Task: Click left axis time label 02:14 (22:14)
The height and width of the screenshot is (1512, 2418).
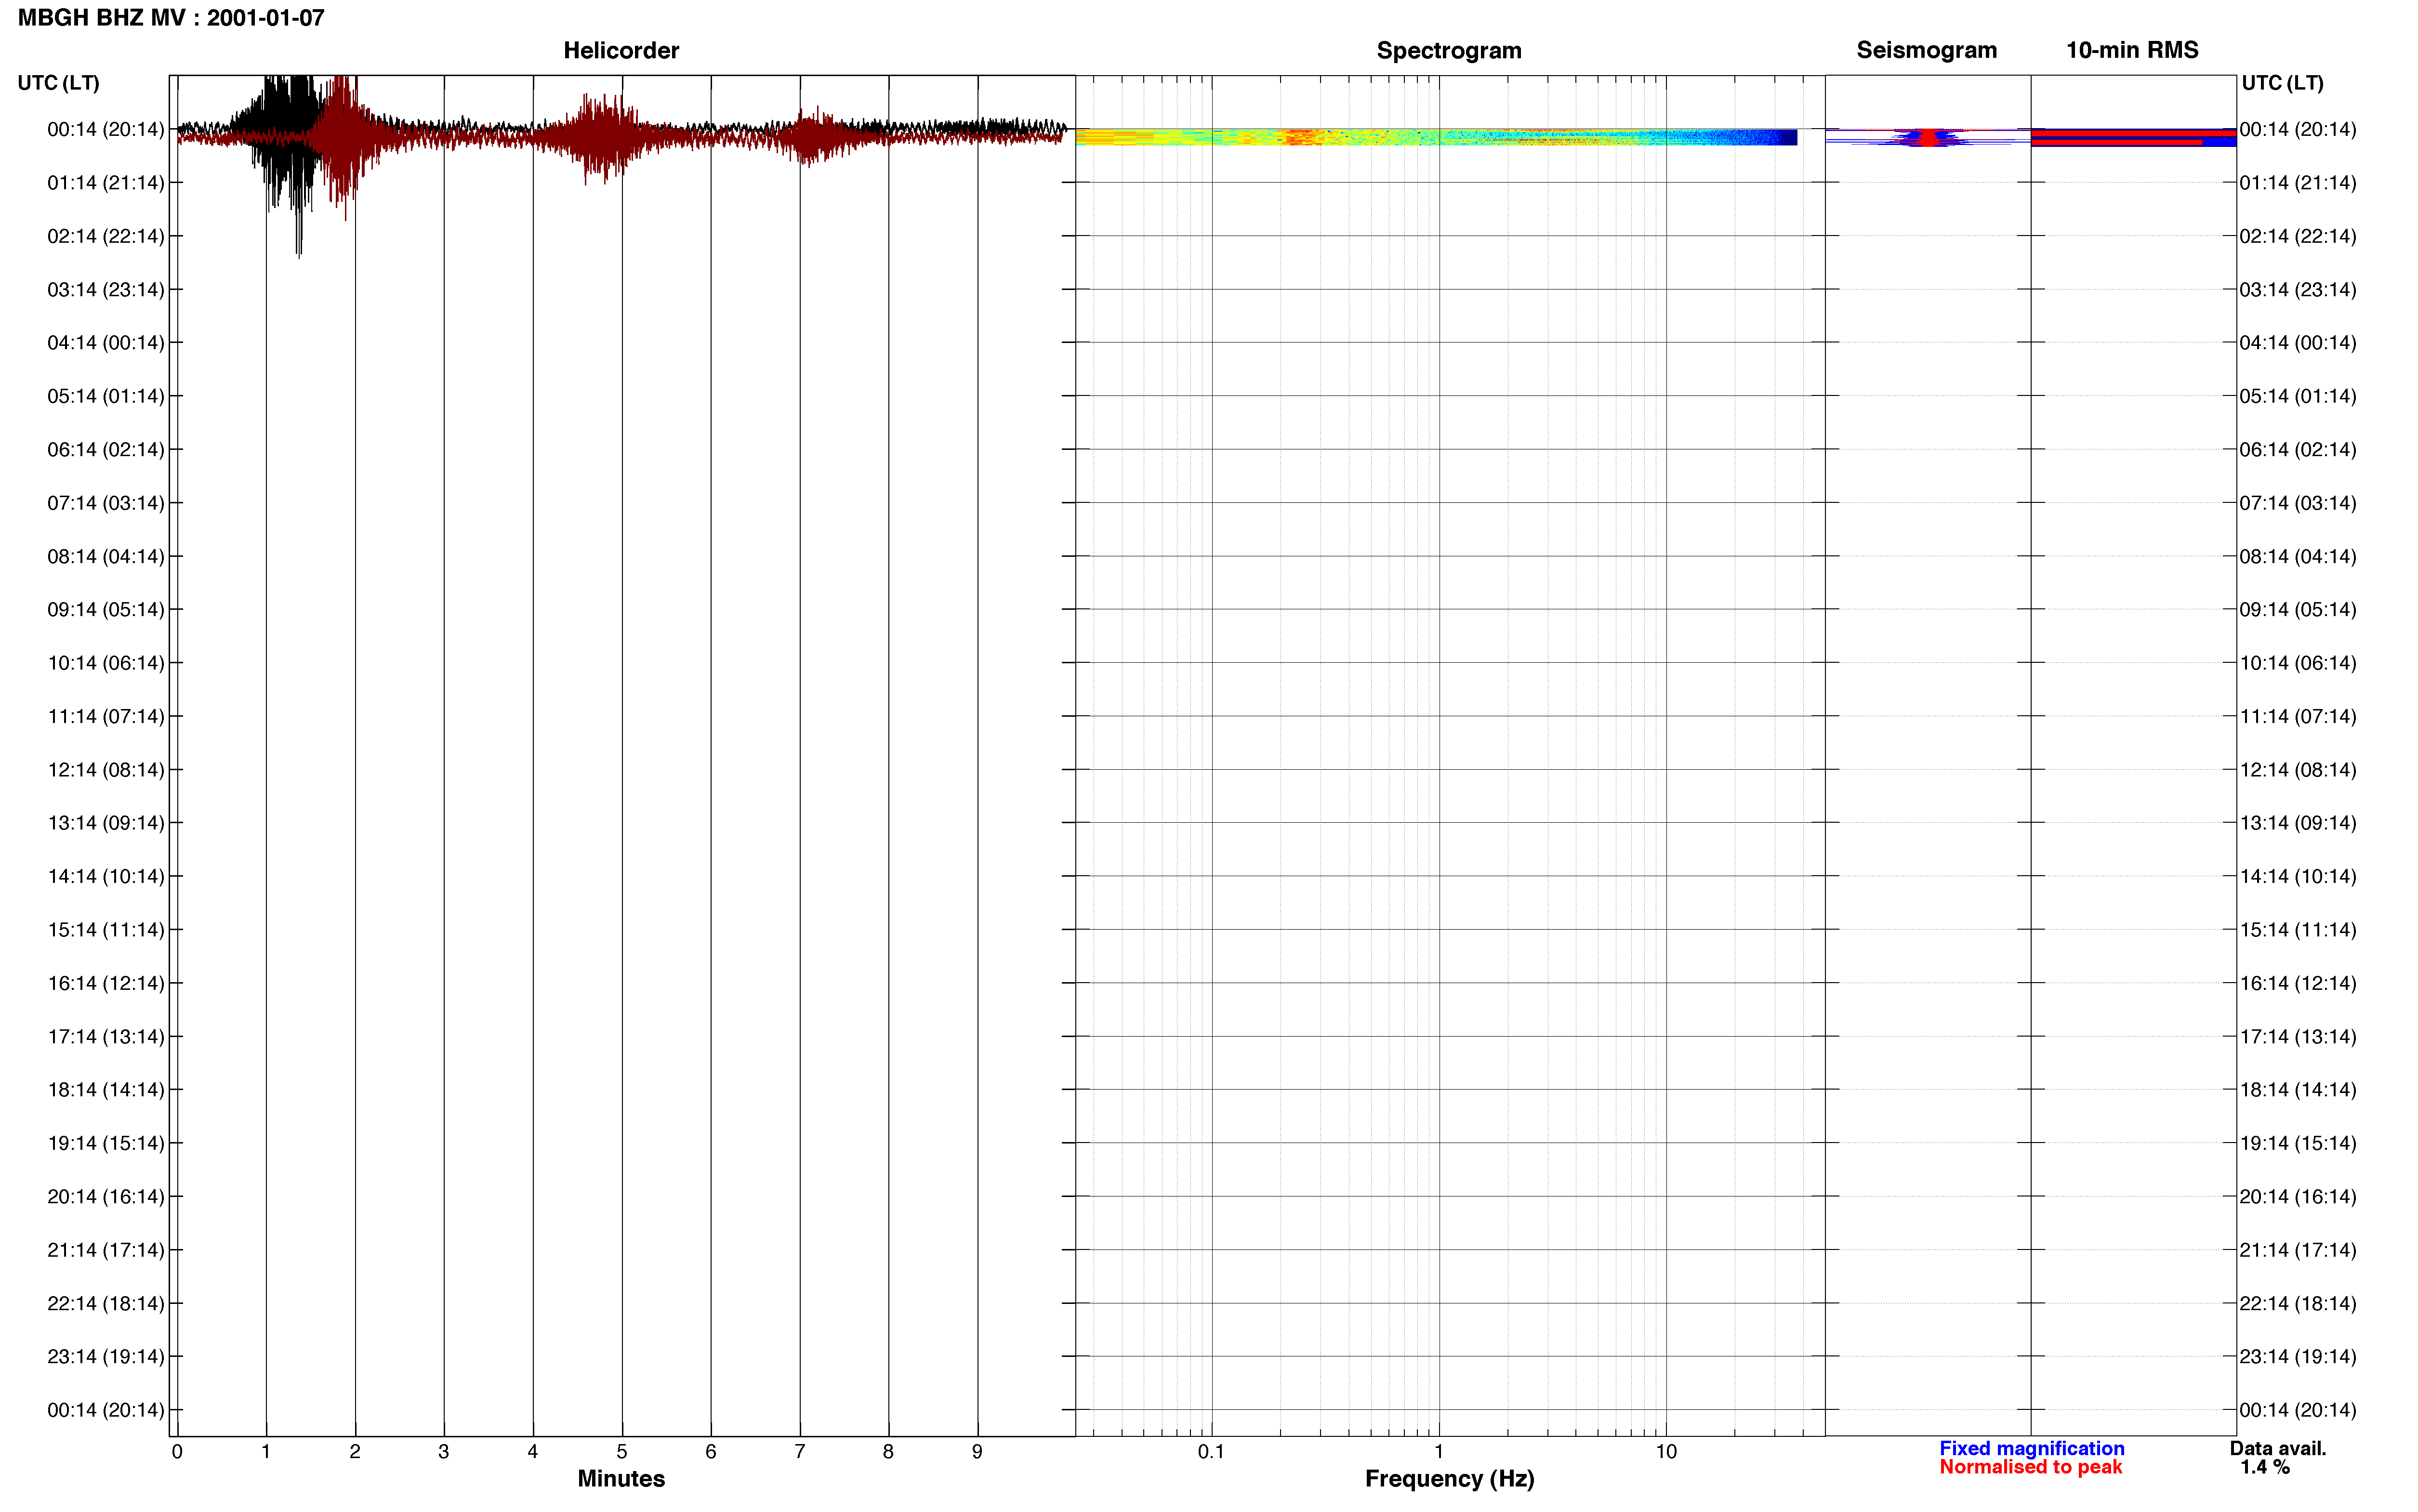Action: pyautogui.click(x=105, y=236)
